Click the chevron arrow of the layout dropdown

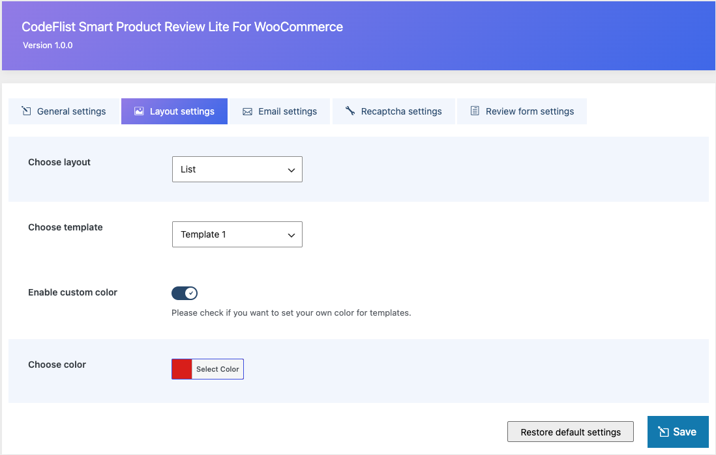click(291, 170)
